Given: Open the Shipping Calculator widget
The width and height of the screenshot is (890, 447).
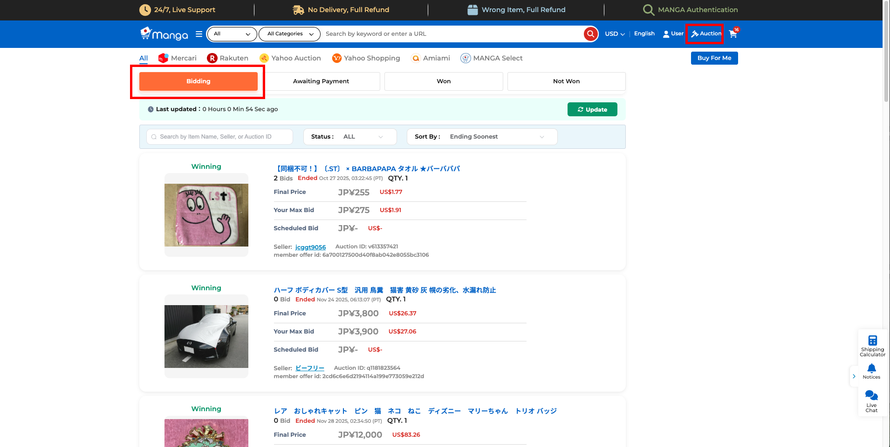Looking at the screenshot, I should point(872,346).
